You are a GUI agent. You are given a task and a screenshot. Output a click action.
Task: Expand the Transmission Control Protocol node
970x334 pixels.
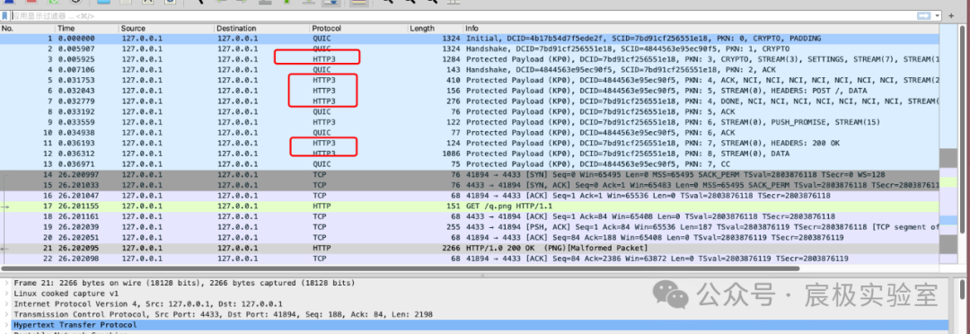(6, 314)
